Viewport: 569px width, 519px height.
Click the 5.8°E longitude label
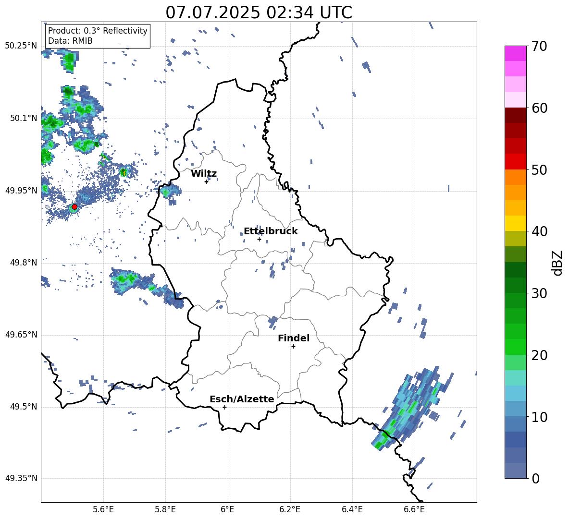[x=165, y=509]
